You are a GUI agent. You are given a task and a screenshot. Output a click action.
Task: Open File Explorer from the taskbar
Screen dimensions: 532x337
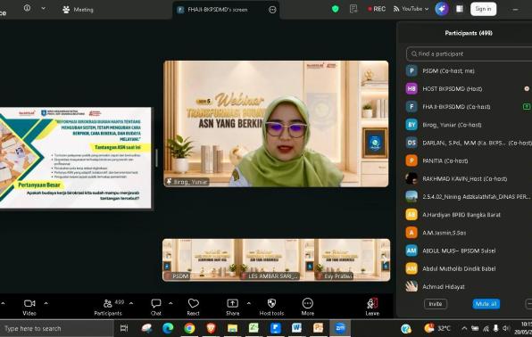click(x=232, y=328)
